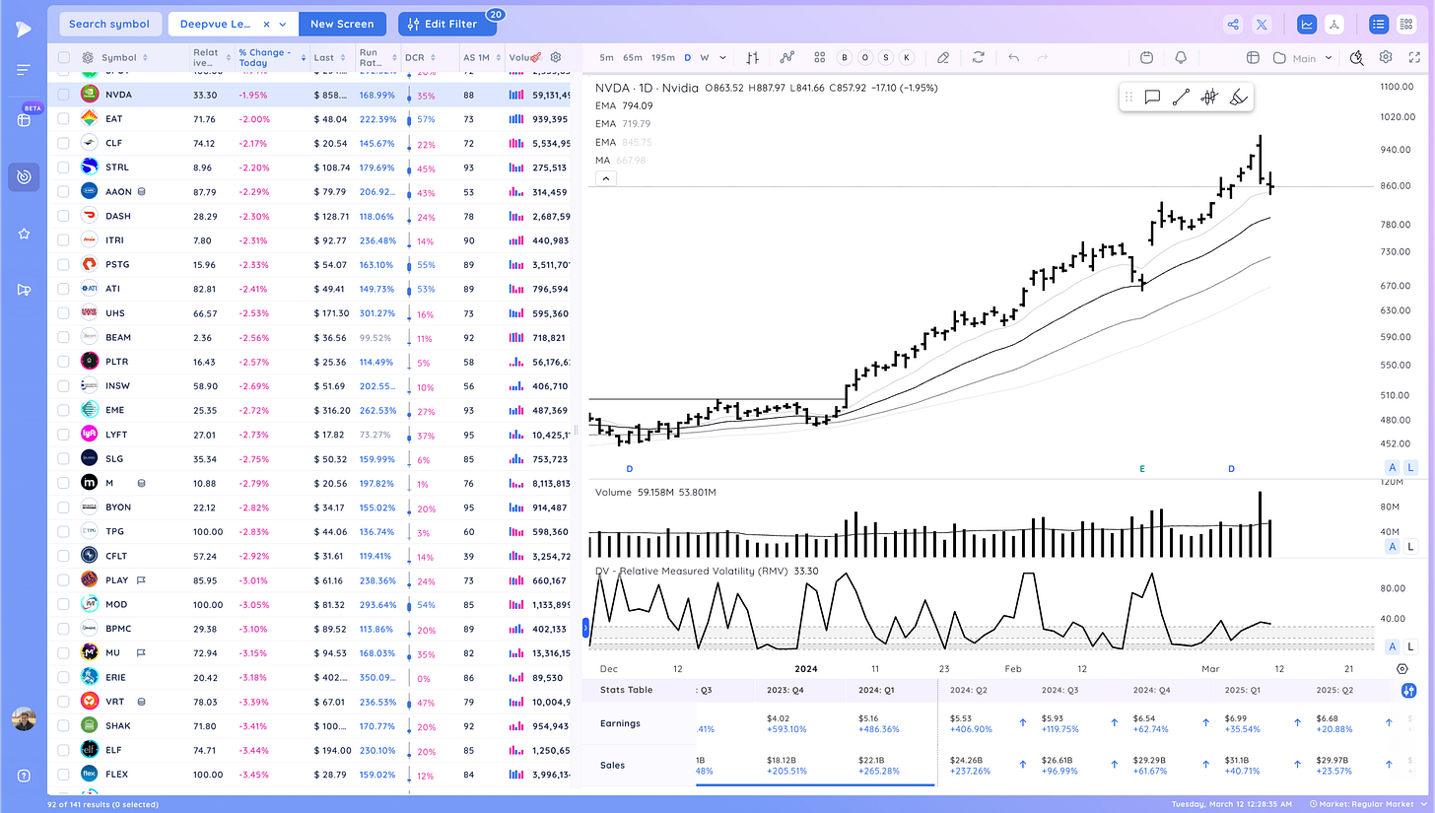
Task: Open the favorites star in sidebar
Action: pyautogui.click(x=24, y=234)
